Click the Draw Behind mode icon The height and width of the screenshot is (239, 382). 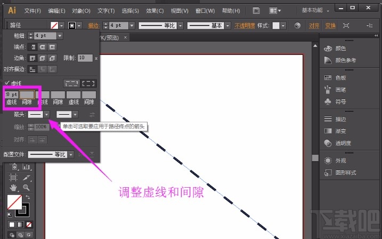(20, 235)
